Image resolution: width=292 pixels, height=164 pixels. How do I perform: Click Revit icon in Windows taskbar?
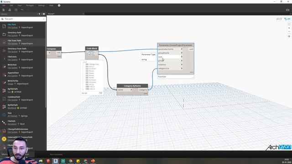click(x=56, y=161)
